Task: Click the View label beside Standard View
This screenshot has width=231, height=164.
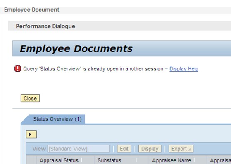Action: point(39,149)
